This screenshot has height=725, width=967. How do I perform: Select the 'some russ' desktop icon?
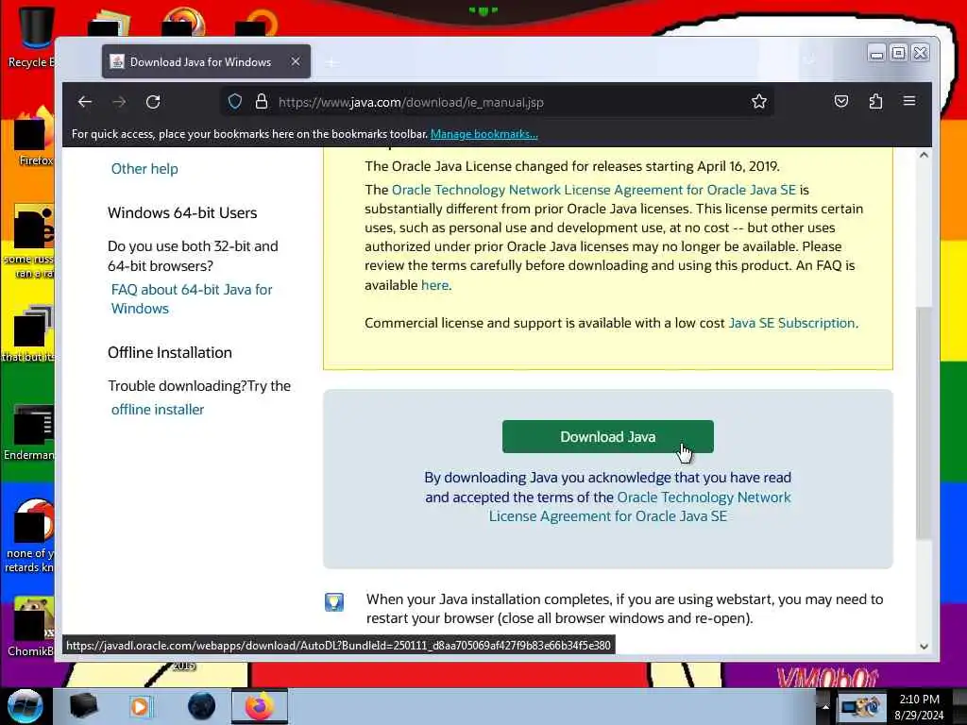click(29, 242)
